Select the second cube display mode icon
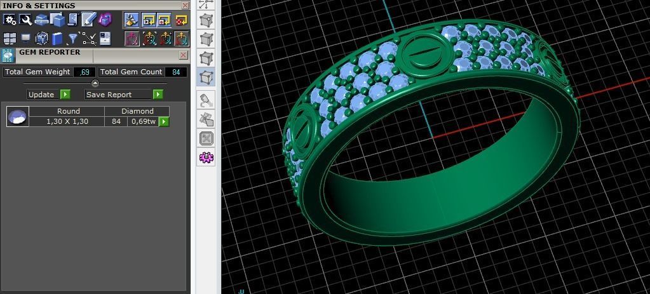Image resolution: width=650 pixels, height=294 pixels. coord(207,39)
